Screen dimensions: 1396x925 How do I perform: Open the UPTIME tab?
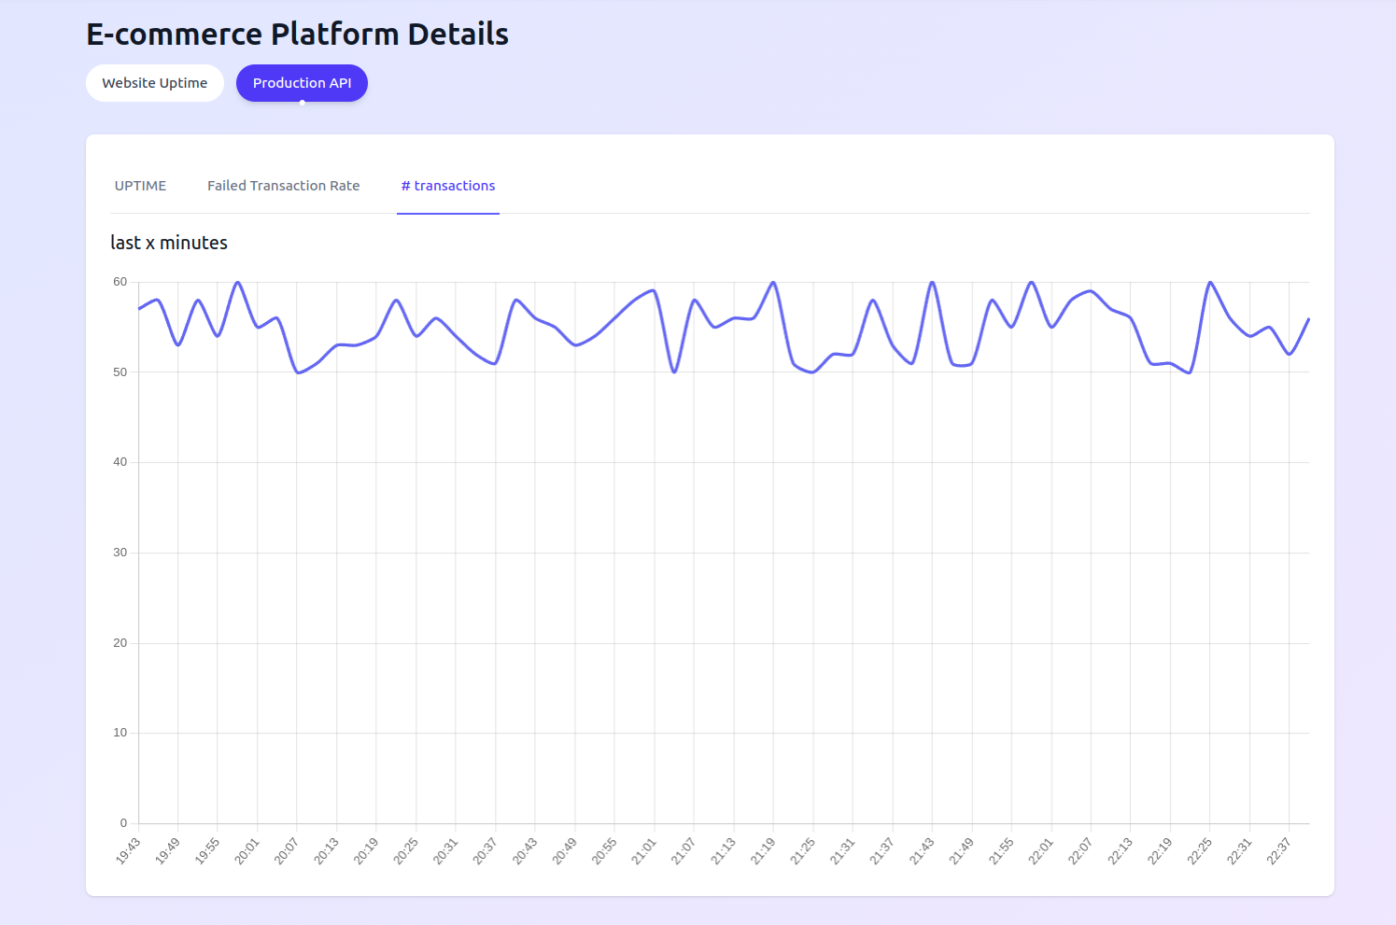(x=140, y=186)
